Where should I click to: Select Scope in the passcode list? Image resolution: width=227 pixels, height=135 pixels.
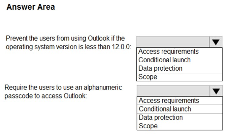tap(180, 126)
